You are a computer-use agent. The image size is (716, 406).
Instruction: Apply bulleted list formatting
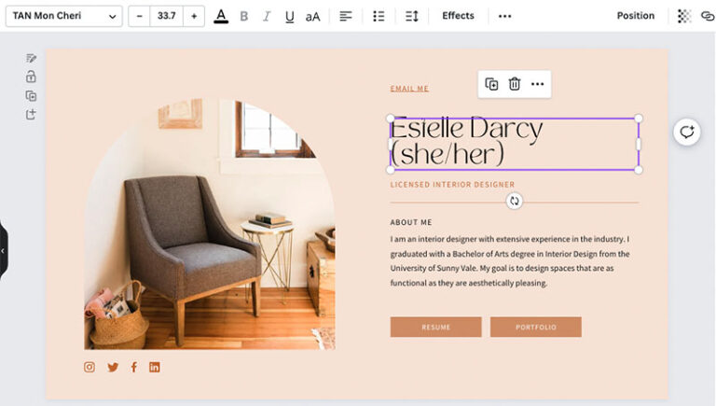(379, 17)
